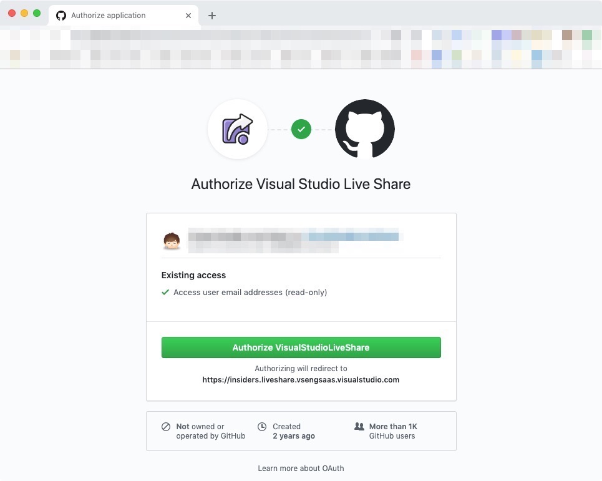The height and width of the screenshot is (481, 602).
Task: Click the insiders.liveshare redirect URL text
Action: click(x=301, y=380)
